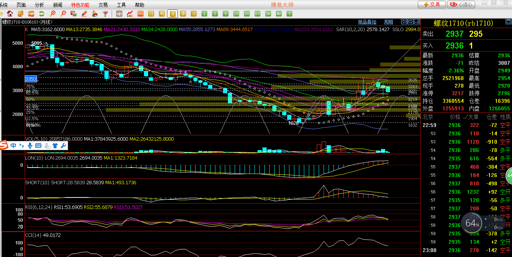Switch to weekly (周) chart period
Screen dimensions: 512x257
pyautogui.click(x=162, y=14)
